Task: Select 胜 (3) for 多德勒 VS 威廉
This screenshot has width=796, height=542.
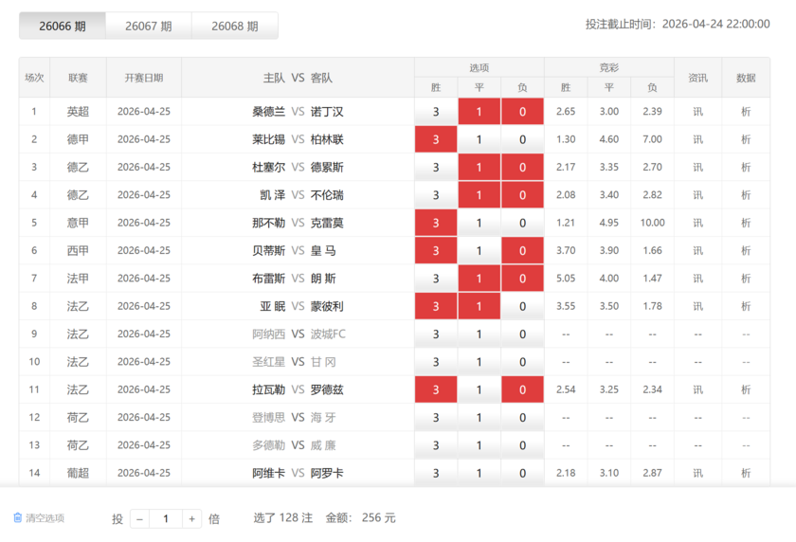Action: 436,445
